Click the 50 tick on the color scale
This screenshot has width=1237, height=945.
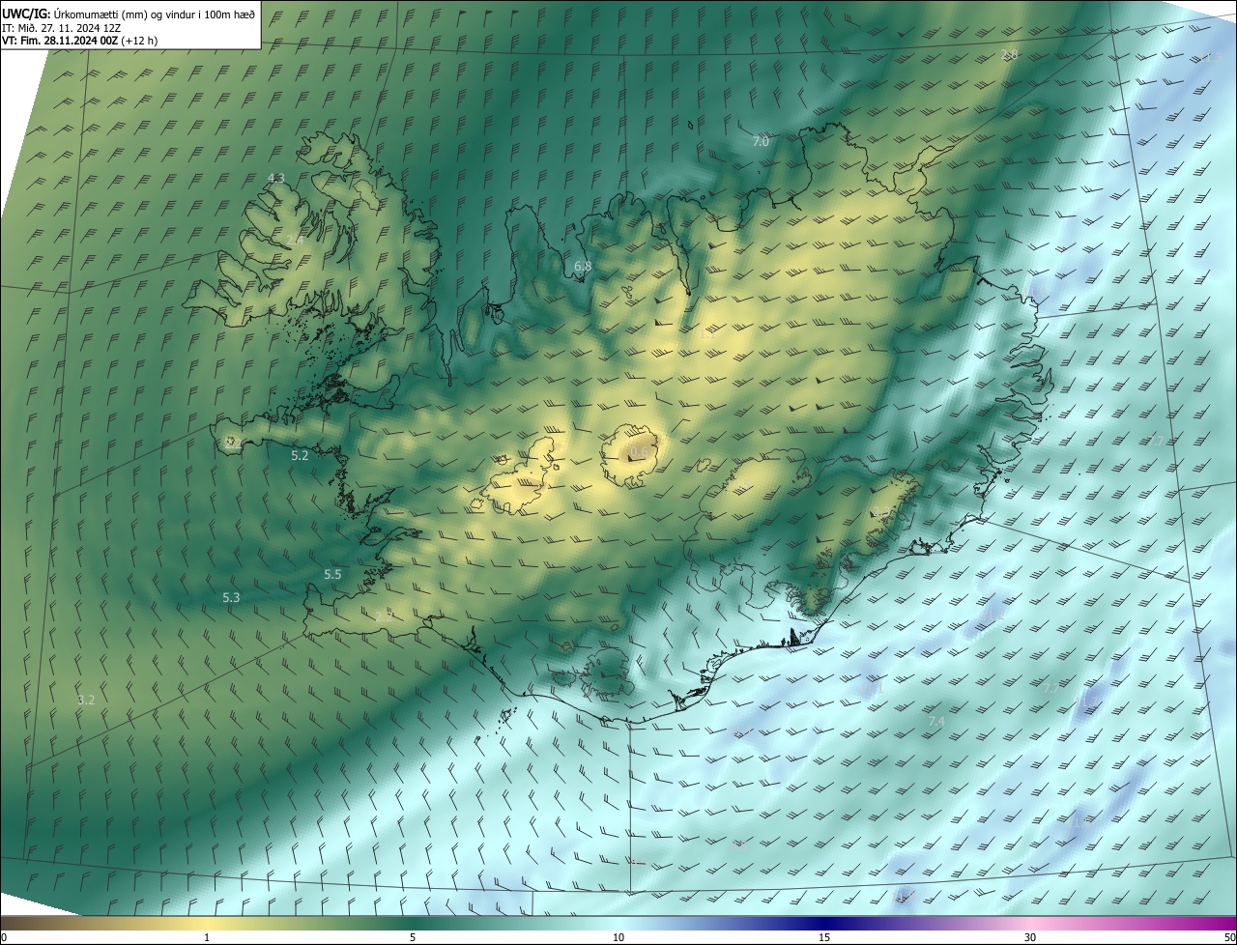tap(1228, 937)
